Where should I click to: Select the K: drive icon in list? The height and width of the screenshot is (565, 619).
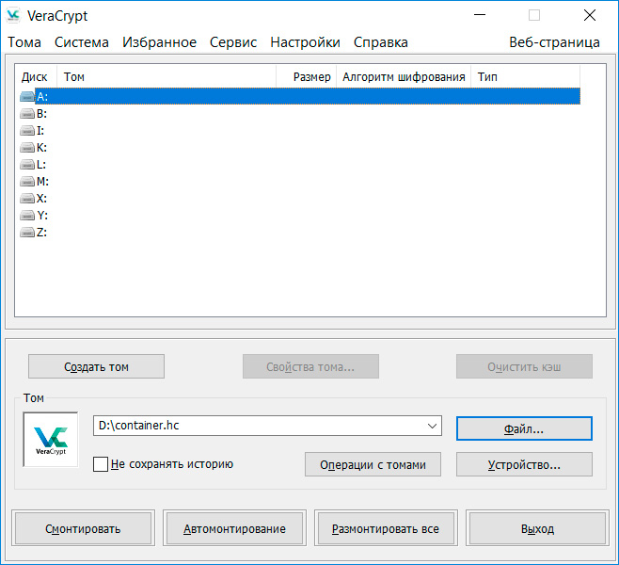coord(27,147)
